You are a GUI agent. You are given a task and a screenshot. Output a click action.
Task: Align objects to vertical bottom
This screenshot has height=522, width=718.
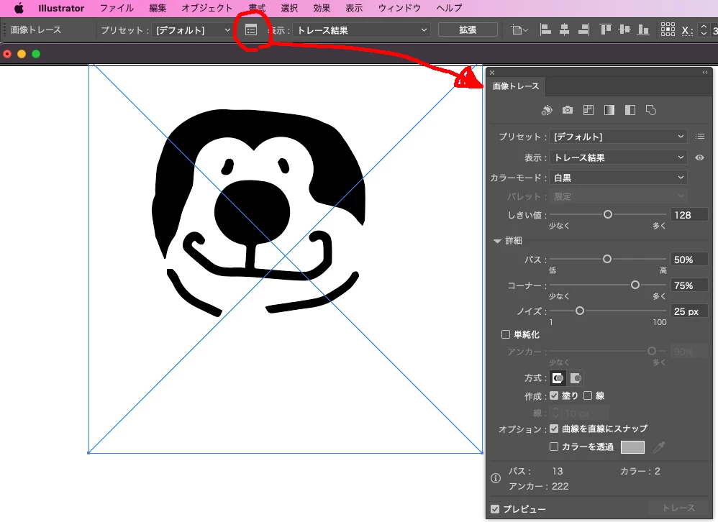click(x=643, y=29)
